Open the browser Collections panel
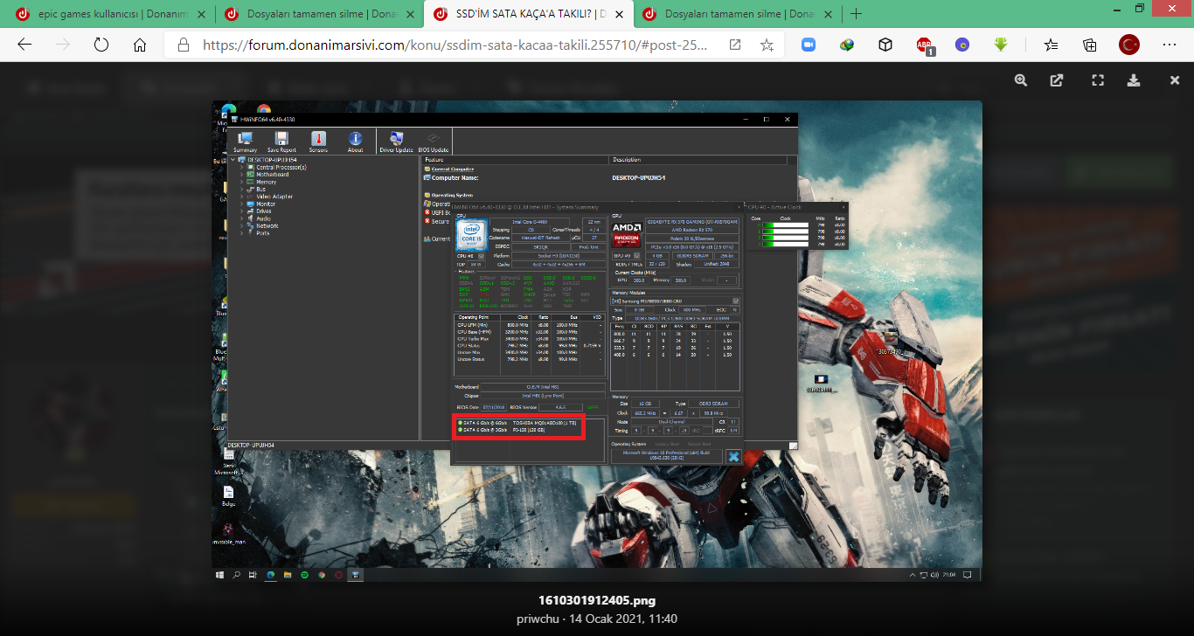1194x636 pixels. pos(1090,45)
